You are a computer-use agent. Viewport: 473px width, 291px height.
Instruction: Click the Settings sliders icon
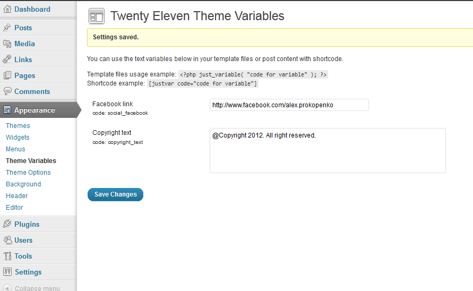click(7, 272)
